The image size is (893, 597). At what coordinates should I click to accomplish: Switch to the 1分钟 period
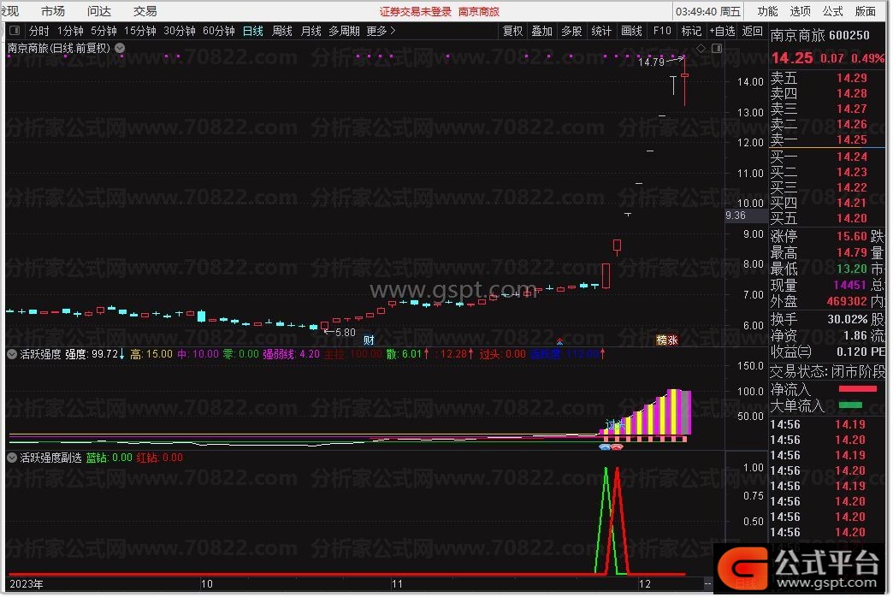[70, 31]
